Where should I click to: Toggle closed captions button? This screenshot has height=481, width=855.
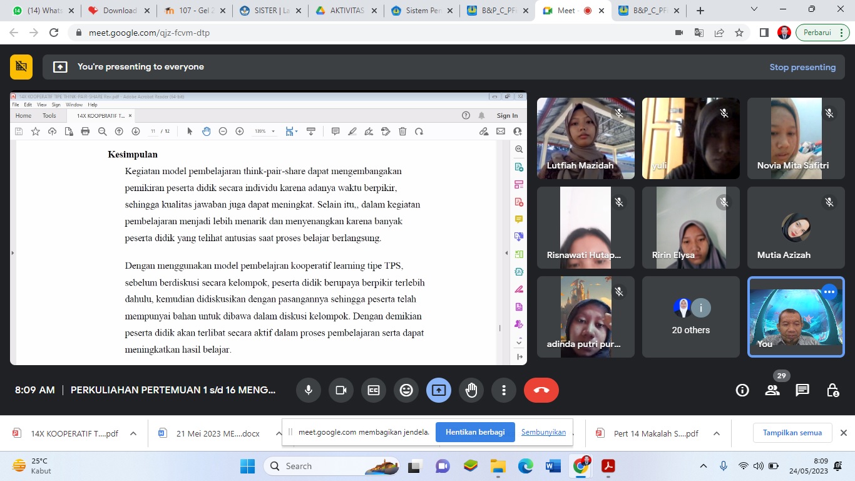(x=374, y=390)
